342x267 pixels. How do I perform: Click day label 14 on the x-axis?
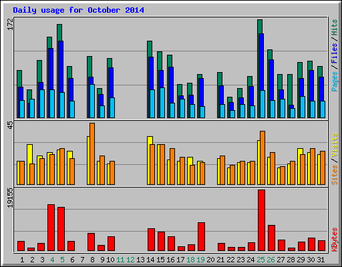pos(150,260)
